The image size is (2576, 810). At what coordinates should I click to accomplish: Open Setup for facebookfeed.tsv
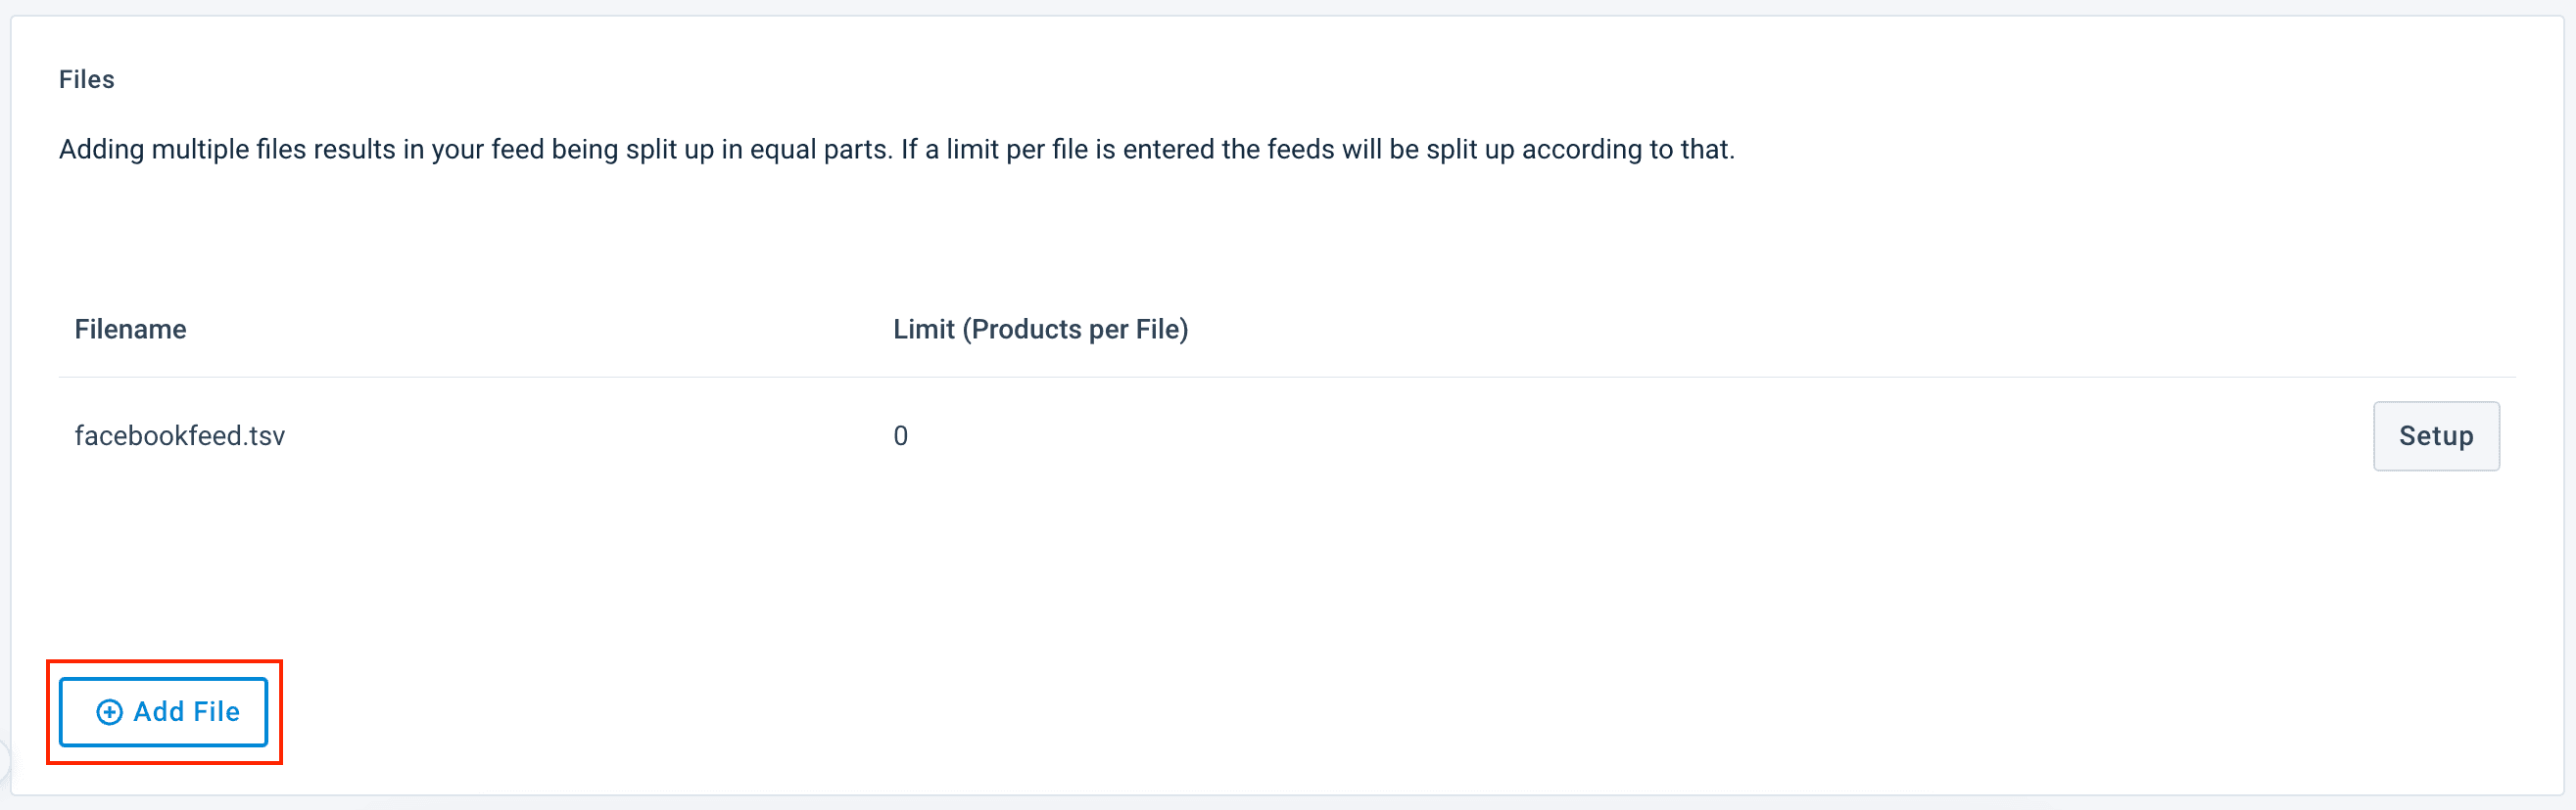[2435, 435]
